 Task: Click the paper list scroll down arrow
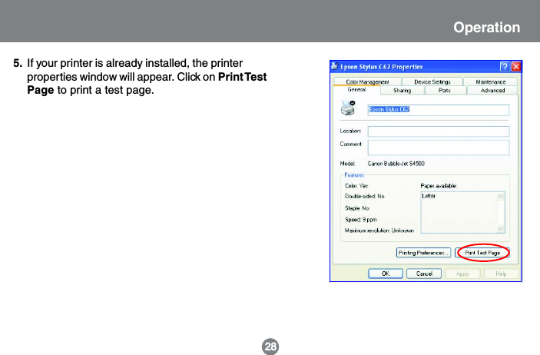click(500, 228)
